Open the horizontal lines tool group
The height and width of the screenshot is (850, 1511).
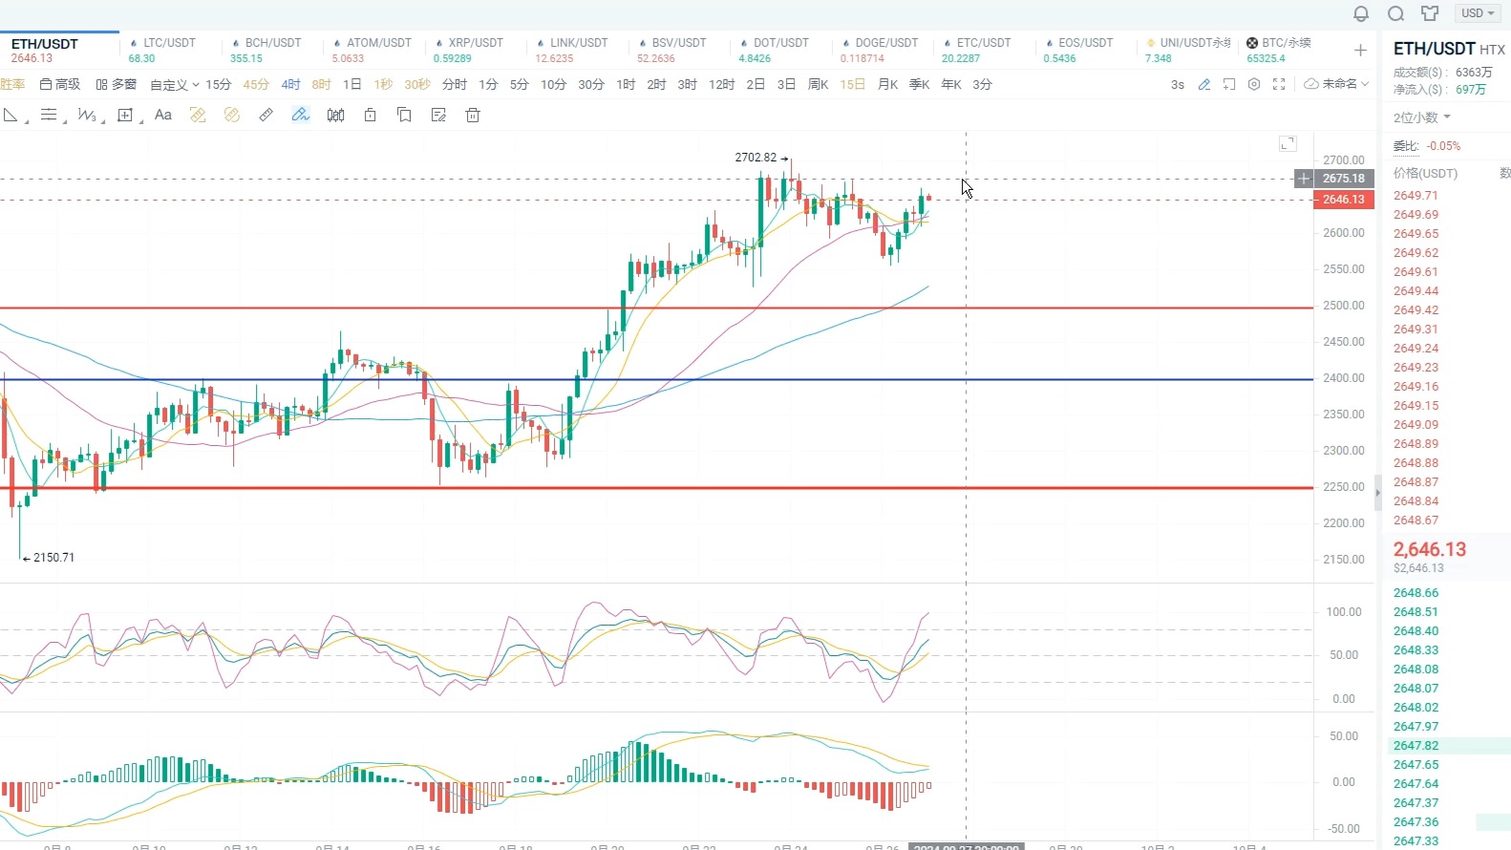tap(49, 115)
